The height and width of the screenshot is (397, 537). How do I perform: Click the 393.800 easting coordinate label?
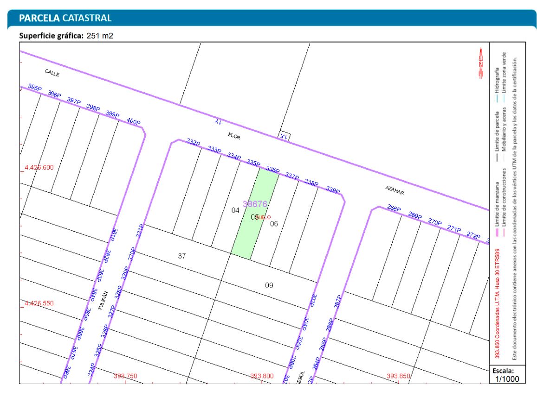click(262, 376)
